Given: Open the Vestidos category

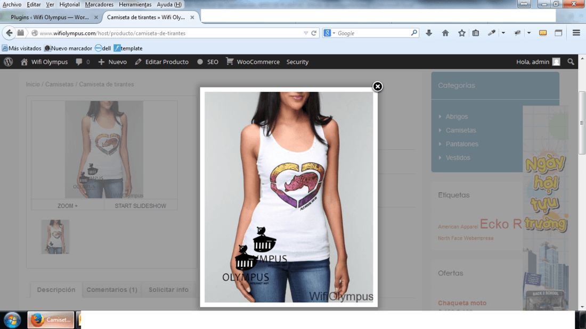Looking at the screenshot, I should pyautogui.click(x=458, y=158).
